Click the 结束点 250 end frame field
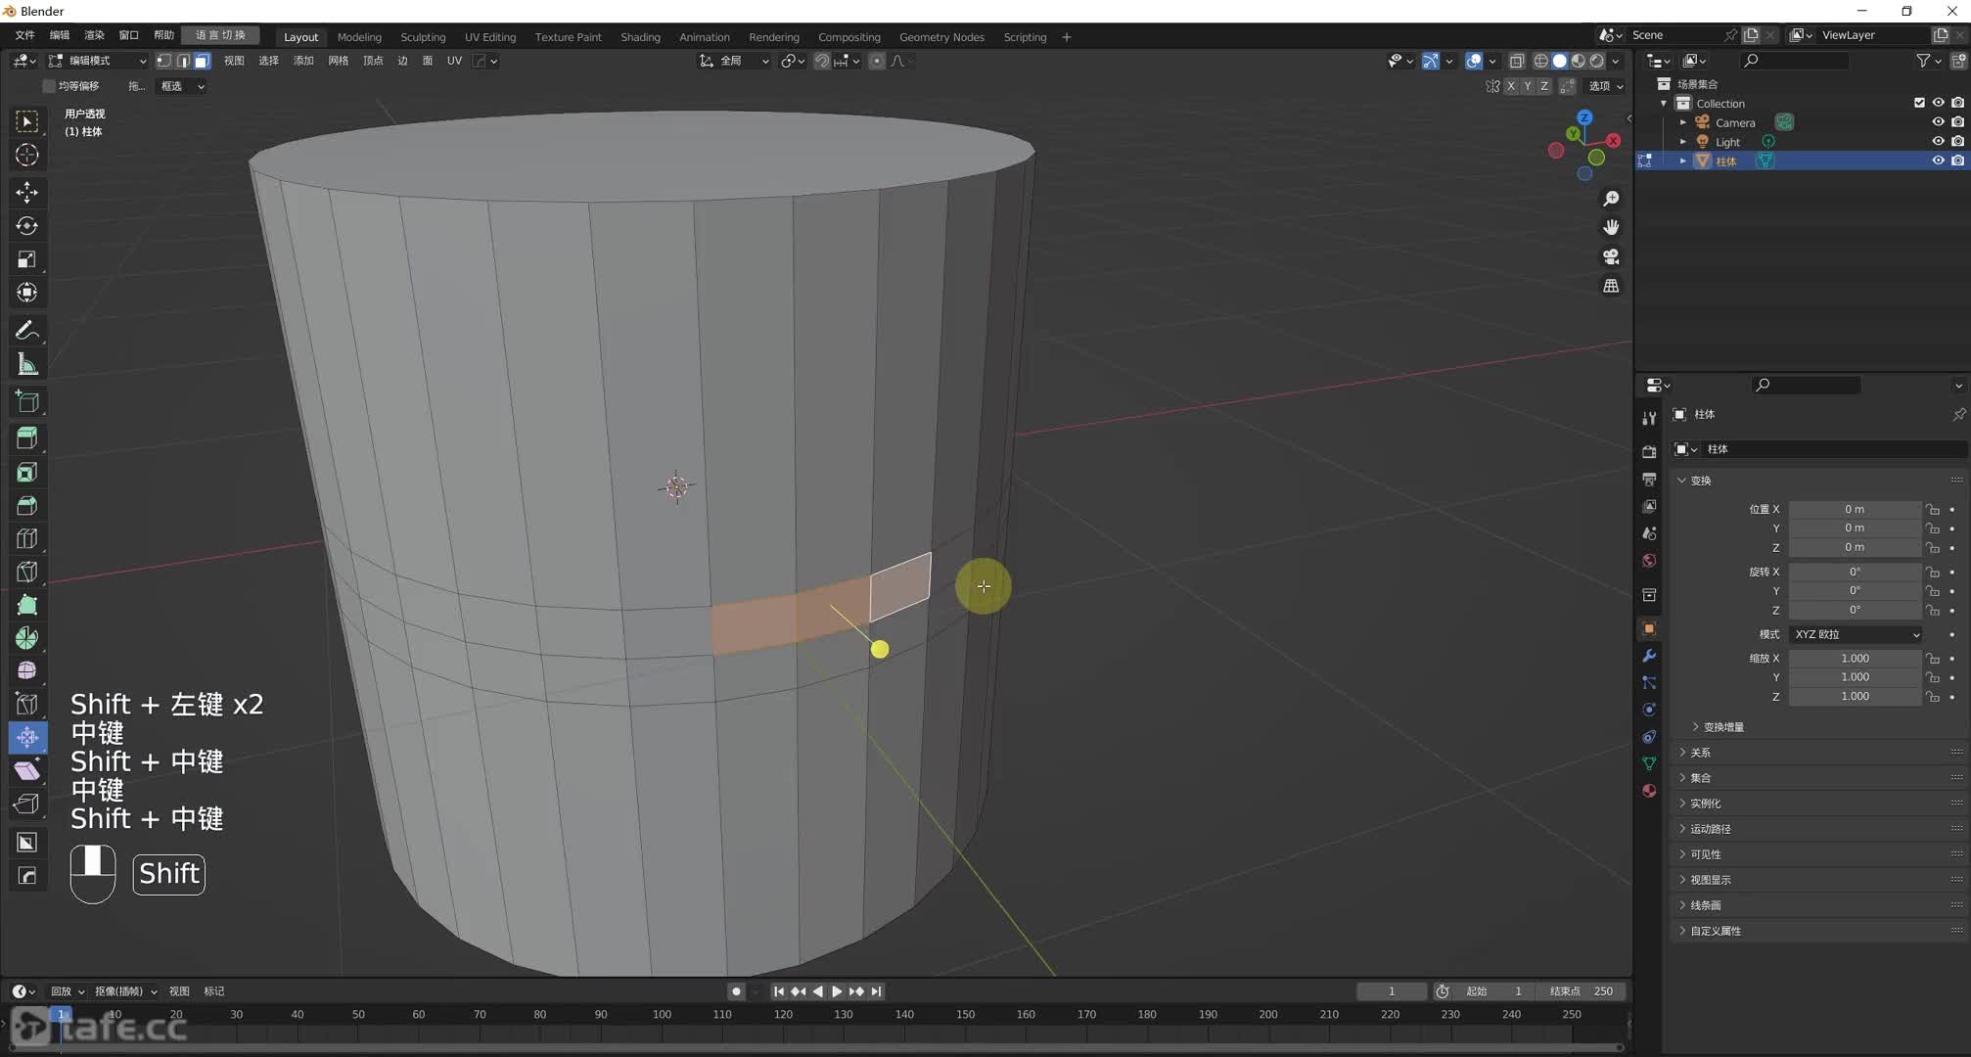The height and width of the screenshot is (1057, 1971). coord(1581,991)
